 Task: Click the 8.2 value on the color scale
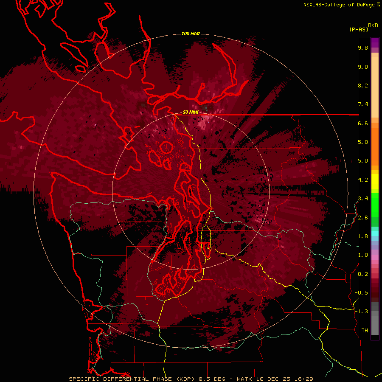click(363, 85)
